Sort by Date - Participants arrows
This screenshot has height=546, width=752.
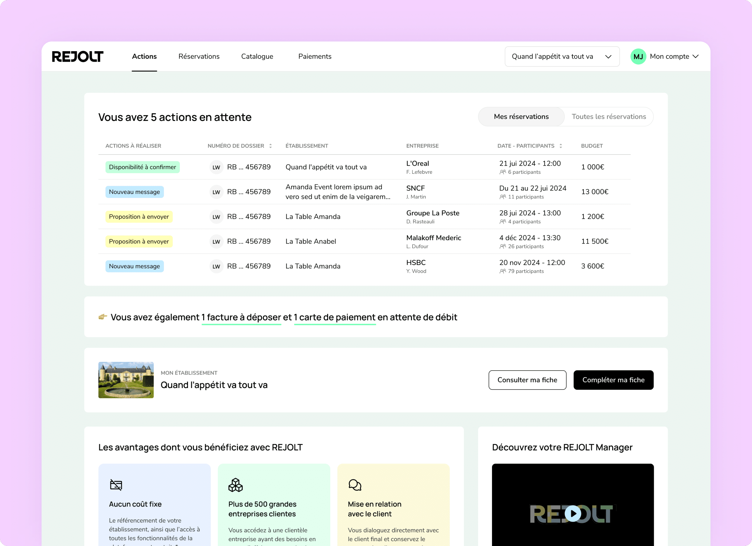(561, 146)
